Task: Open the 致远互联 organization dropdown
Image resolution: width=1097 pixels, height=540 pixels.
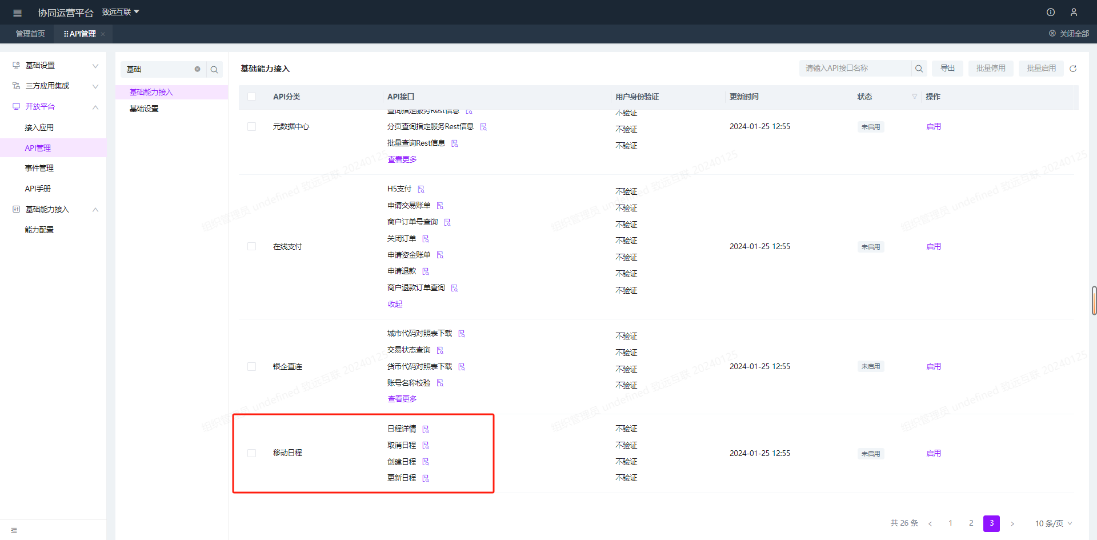Action: pyautogui.click(x=121, y=12)
